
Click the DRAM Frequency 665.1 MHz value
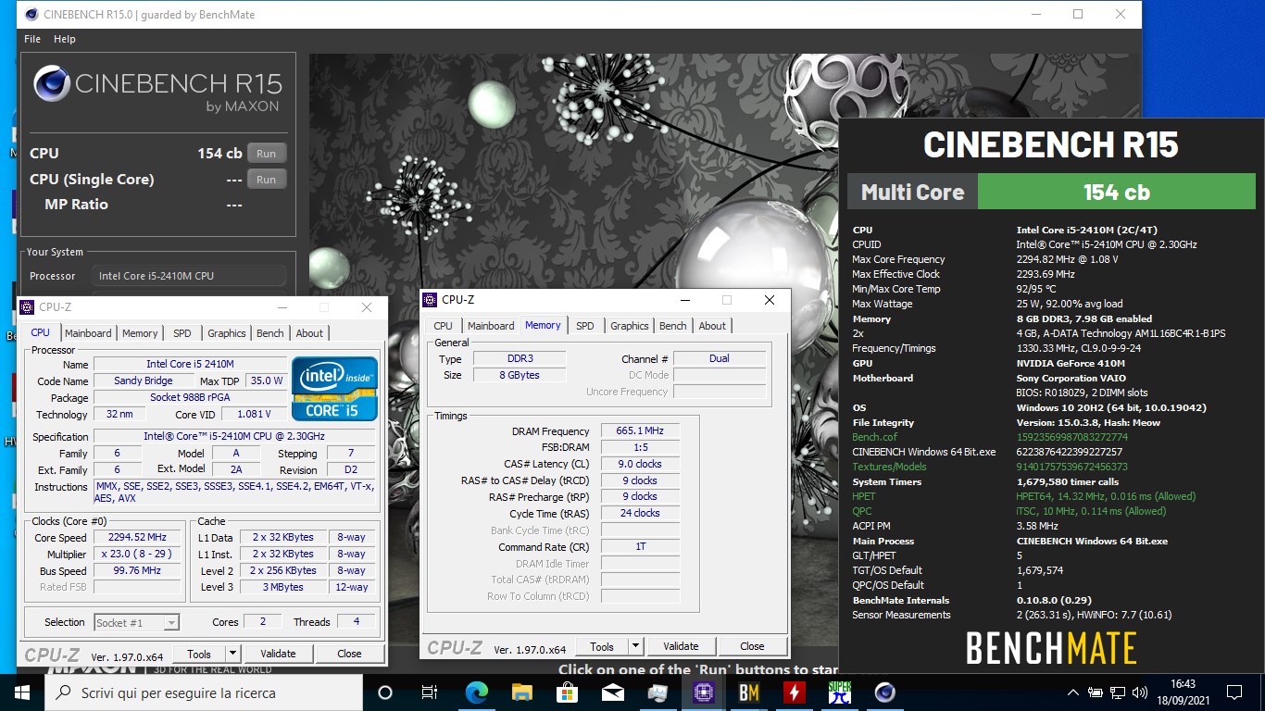tap(640, 431)
